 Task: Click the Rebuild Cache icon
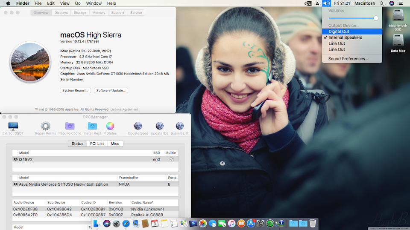click(70, 126)
